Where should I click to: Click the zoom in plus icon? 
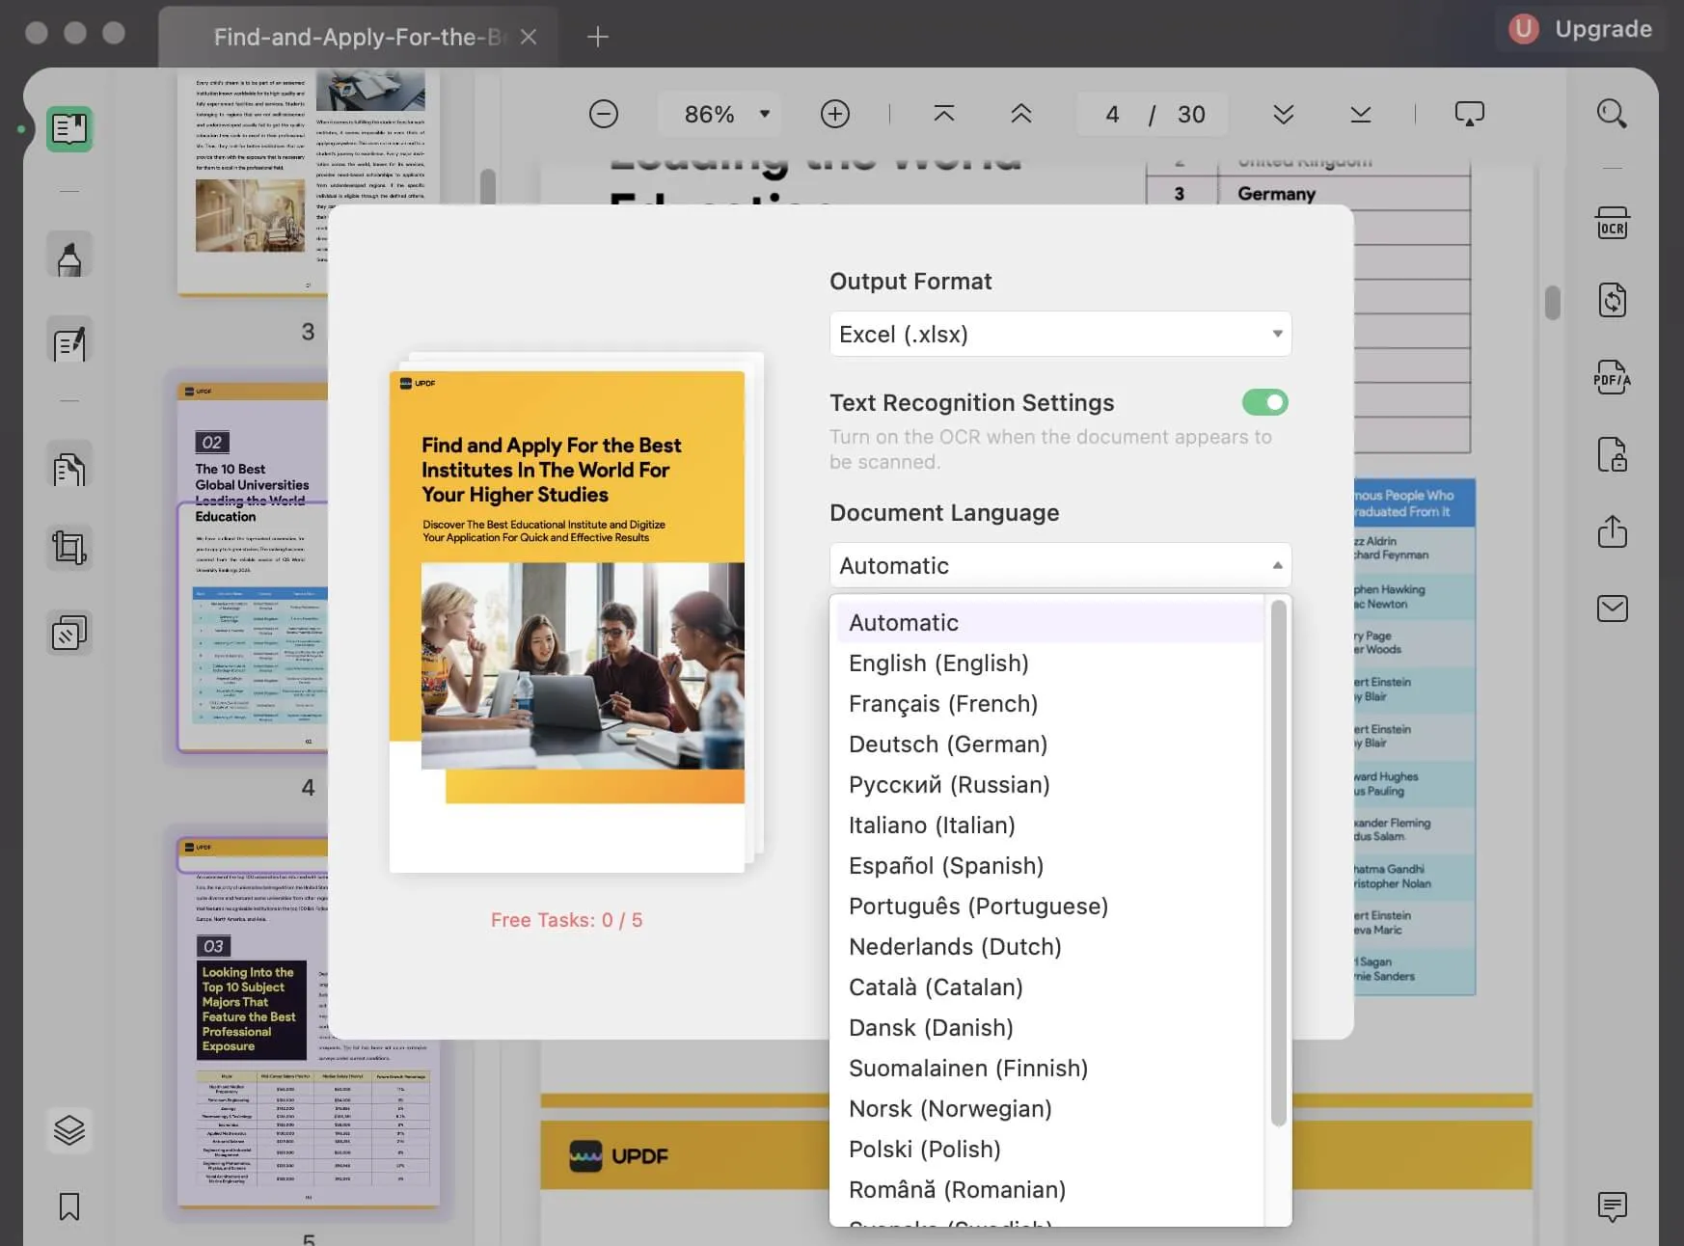pos(834,114)
